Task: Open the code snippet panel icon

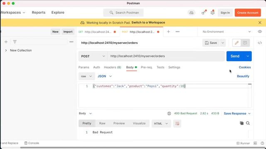Action: [260, 43]
